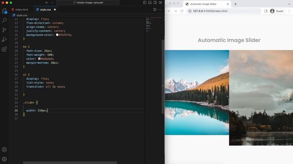Click unsaved dot on style.css tab
The image size is (293, 164).
pos(55,10)
